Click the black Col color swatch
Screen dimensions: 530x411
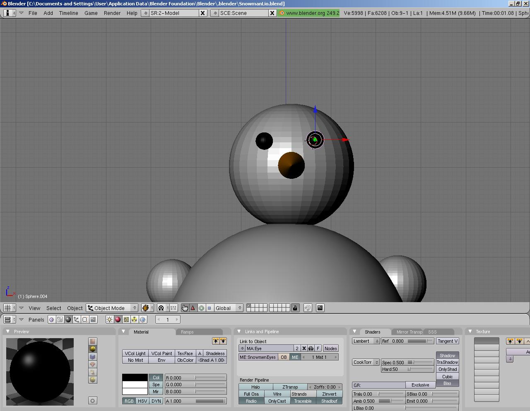point(135,377)
